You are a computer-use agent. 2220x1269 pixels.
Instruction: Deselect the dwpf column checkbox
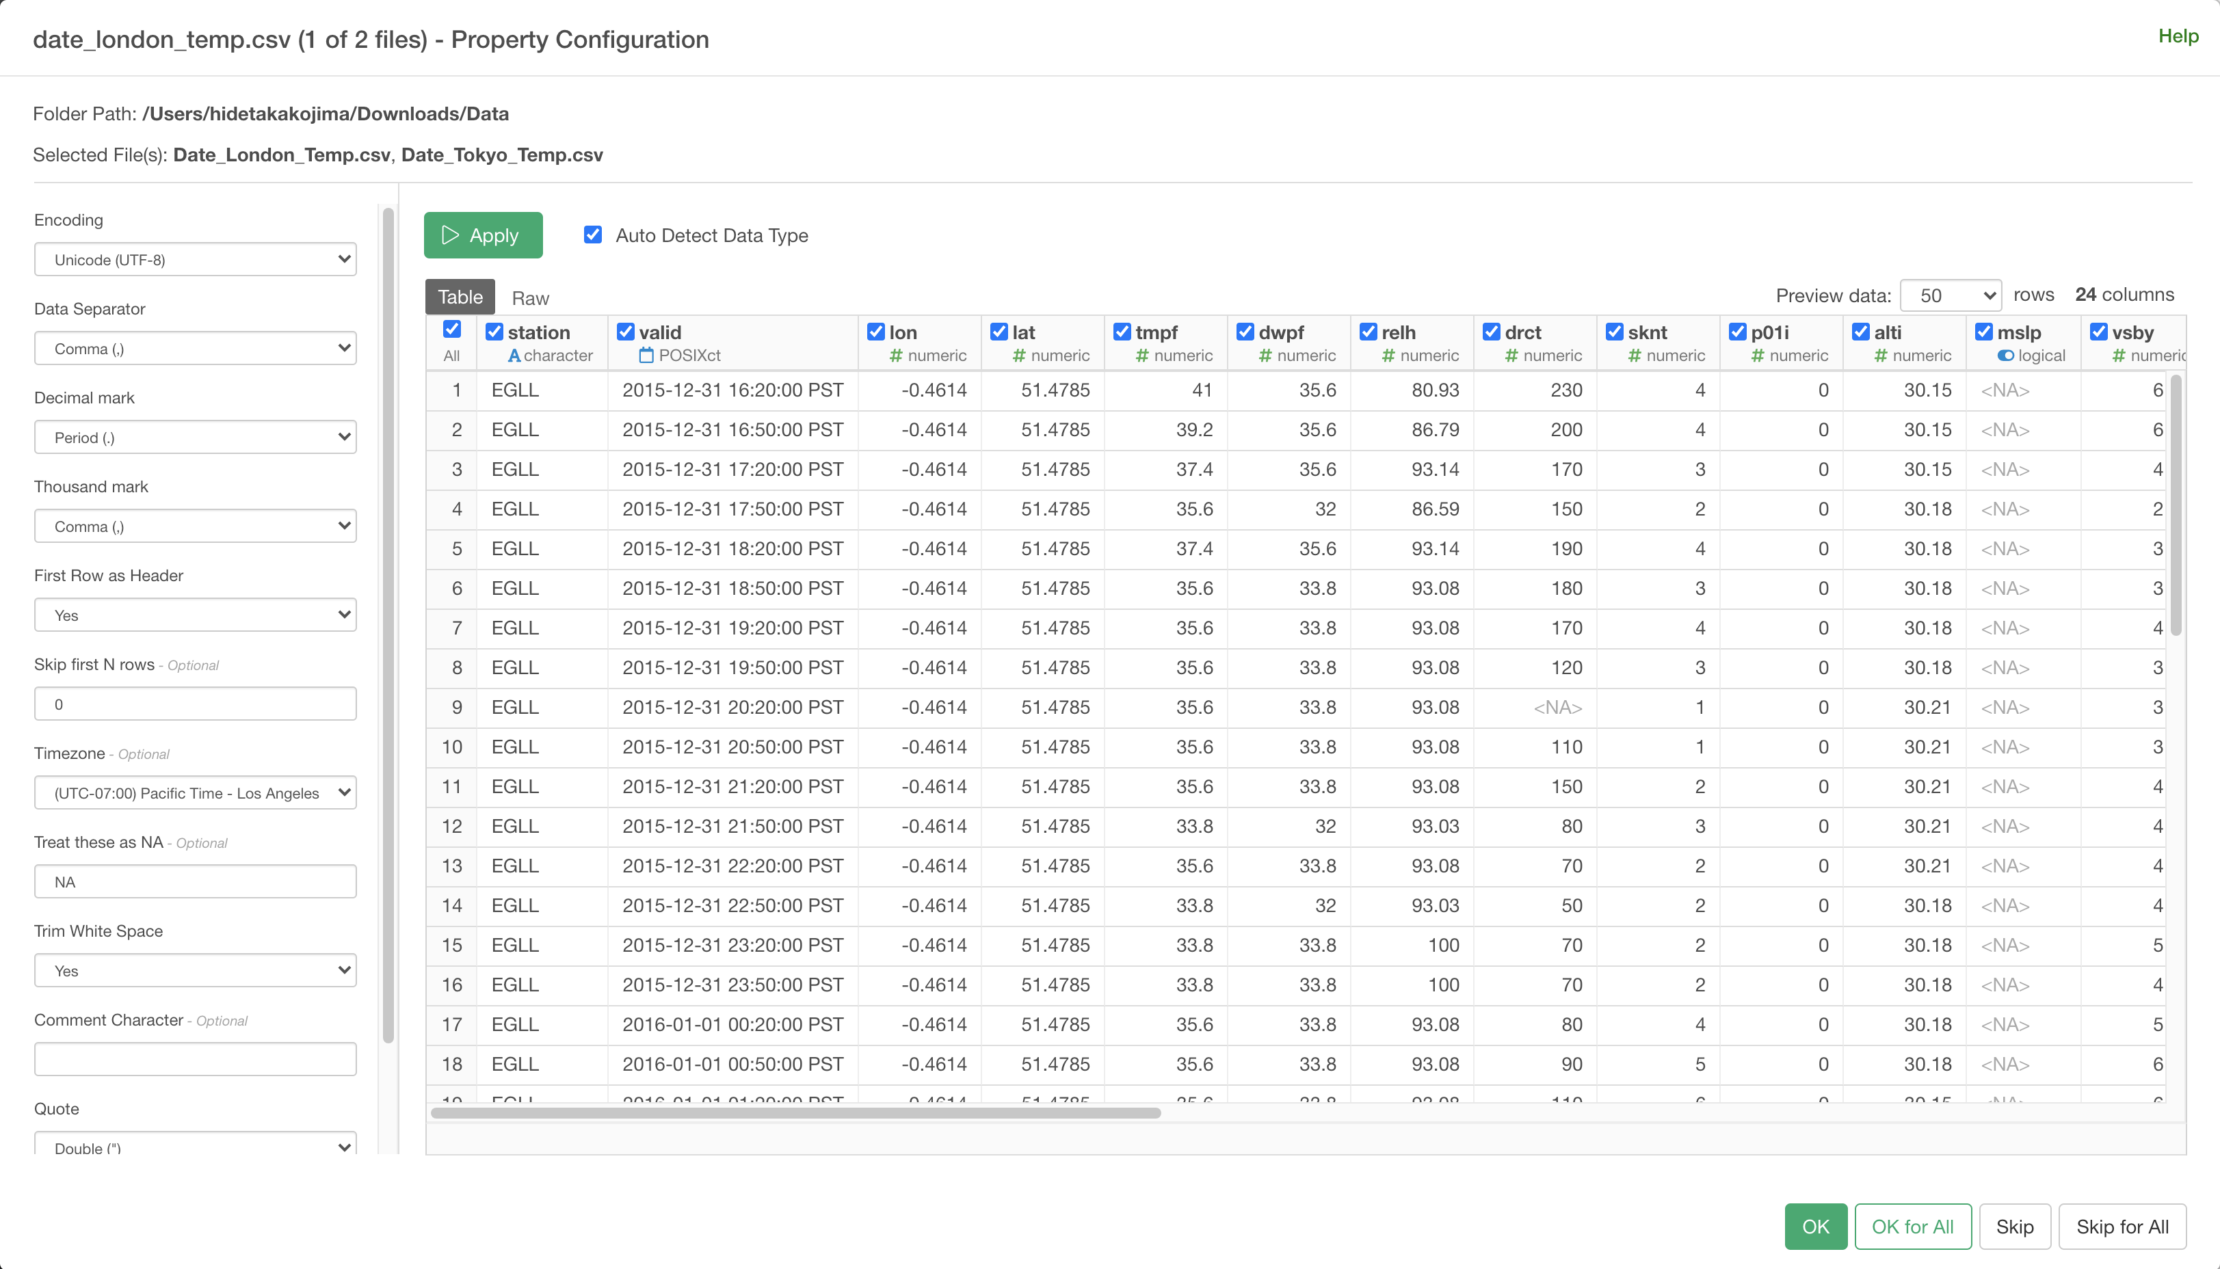[1245, 332]
